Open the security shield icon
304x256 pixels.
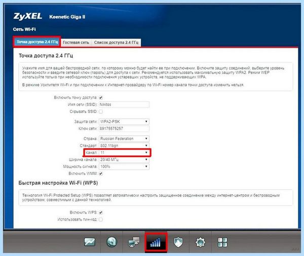click(x=178, y=242)
